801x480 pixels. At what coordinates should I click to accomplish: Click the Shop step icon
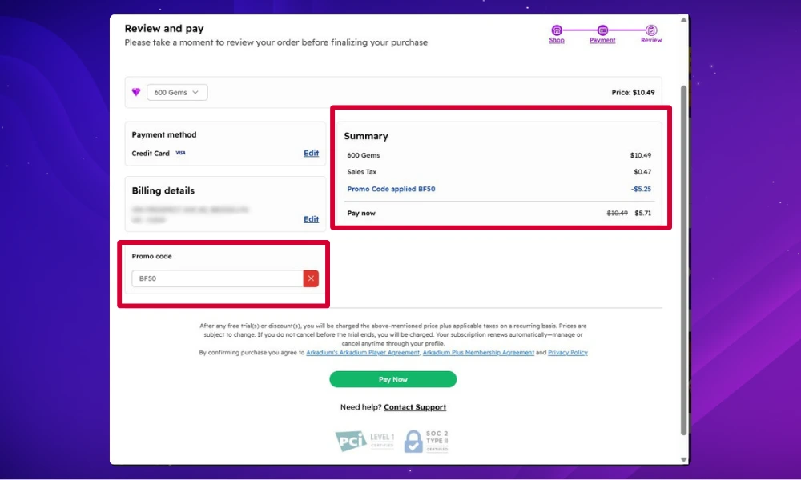(x=557, y=29)
